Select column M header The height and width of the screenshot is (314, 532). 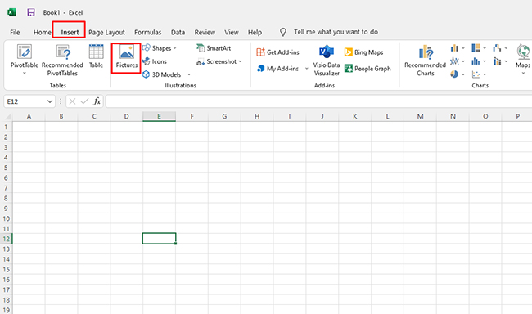[x=421, y=116]
